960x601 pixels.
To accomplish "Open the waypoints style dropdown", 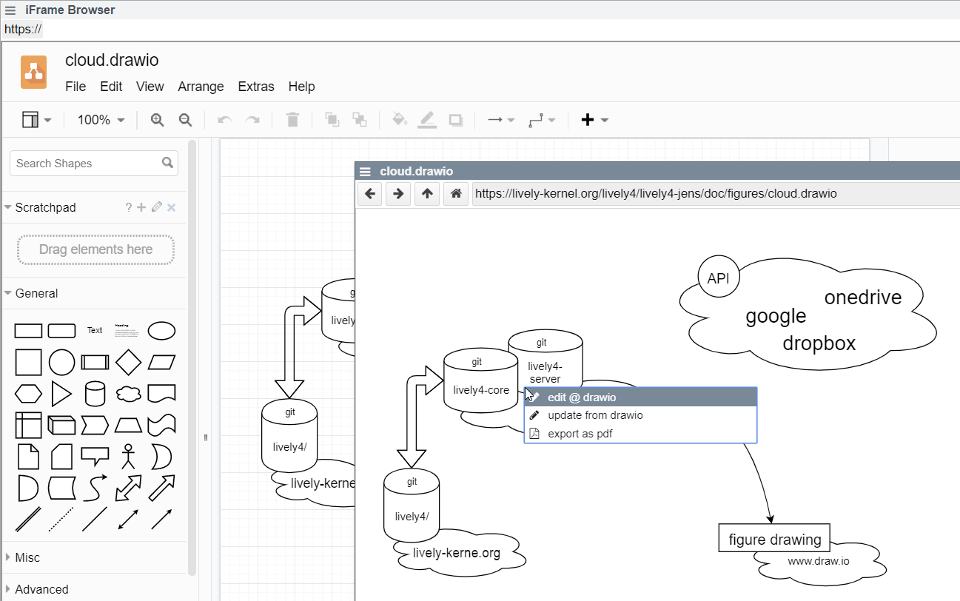I will [542, 120].
